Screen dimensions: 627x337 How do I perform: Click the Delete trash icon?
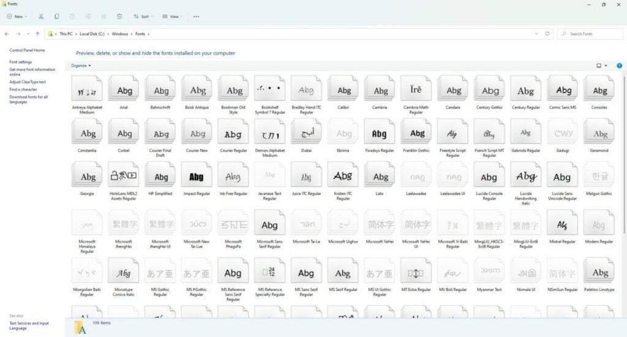119,17
